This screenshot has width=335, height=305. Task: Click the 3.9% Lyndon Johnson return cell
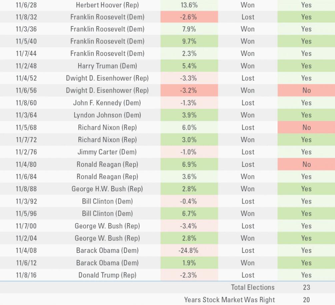[x=189, y=115]
